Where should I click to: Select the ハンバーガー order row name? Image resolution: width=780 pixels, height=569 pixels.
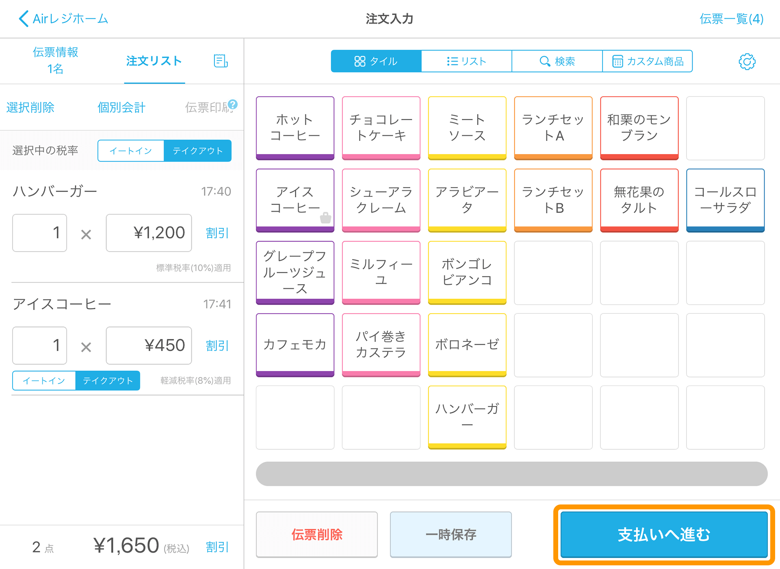pyautogui.click(x=55, y=191)
